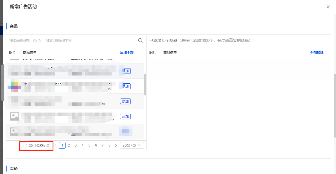Click the 商品 section heading
Image resolution: width=336 pixels, height=174 pixels.
coord(14,26)
